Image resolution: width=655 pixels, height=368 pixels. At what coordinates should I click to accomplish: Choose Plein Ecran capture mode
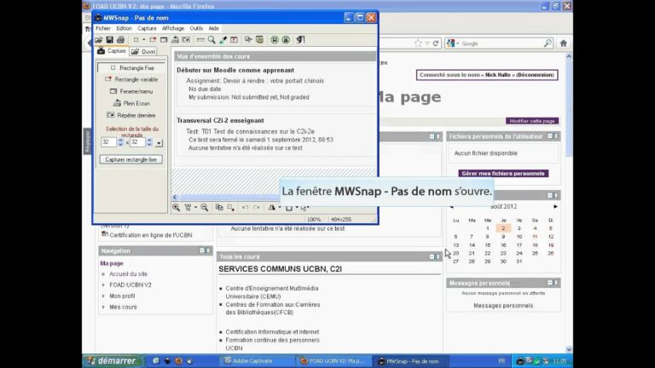click(x=131, y=103)
